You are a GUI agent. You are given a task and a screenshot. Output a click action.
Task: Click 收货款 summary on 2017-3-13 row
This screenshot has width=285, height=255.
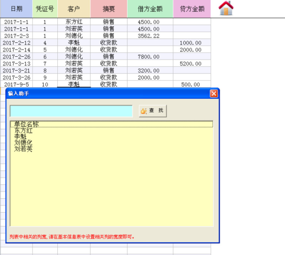109,64
